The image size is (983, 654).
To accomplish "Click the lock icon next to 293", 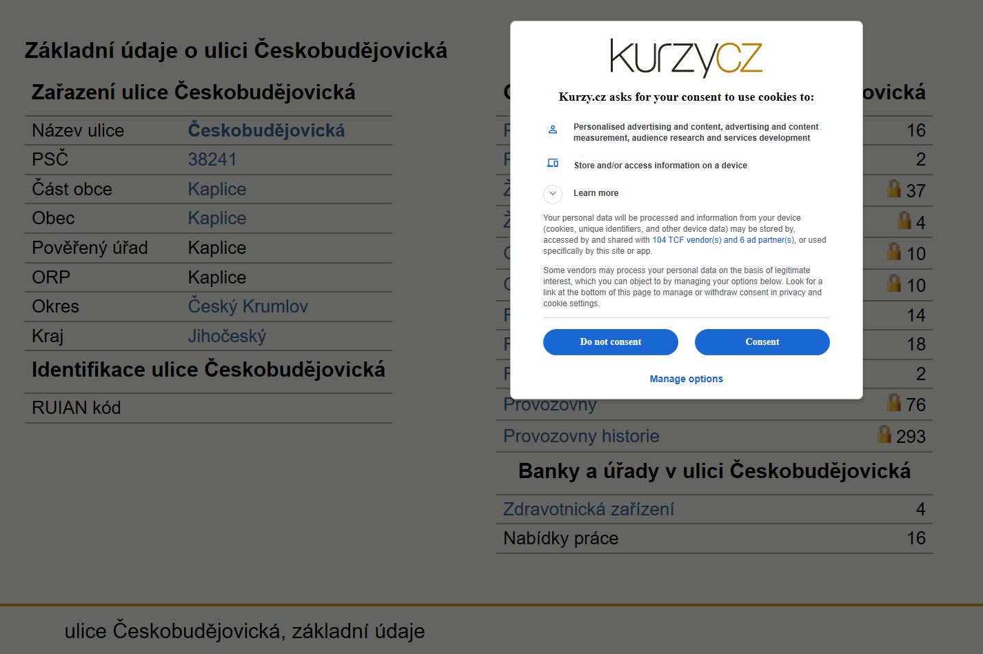I will pyautogui.click(x=884, y=434).
